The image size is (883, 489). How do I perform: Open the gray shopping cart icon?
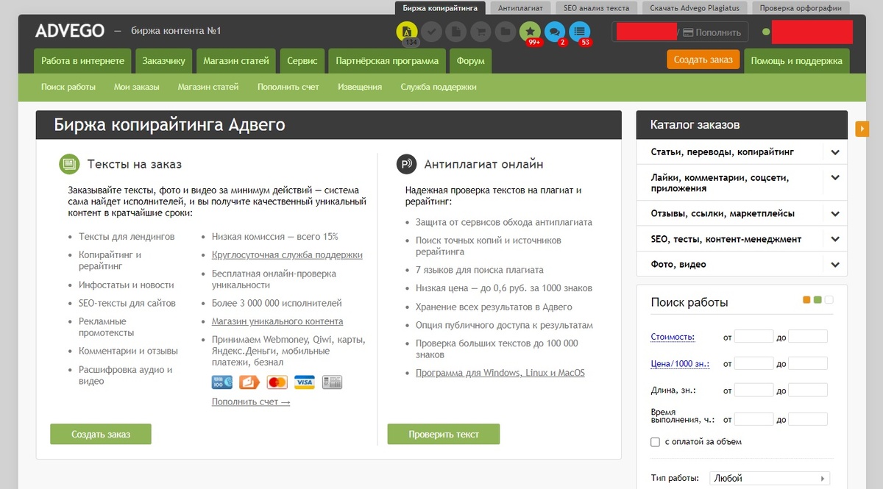tap(480, 32)
